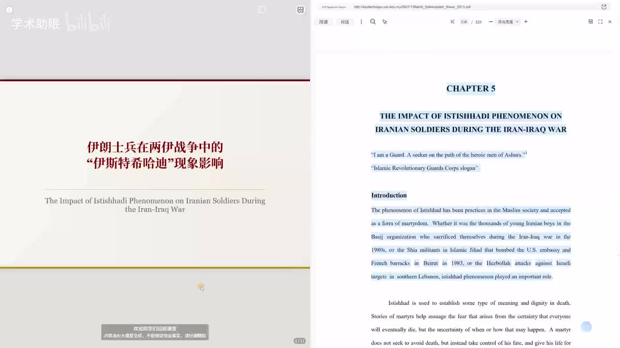This screenshot has height=348, width=620.
Task: Jump to the first PDF page
Action: pyautogui.click(x=452, y=22)
